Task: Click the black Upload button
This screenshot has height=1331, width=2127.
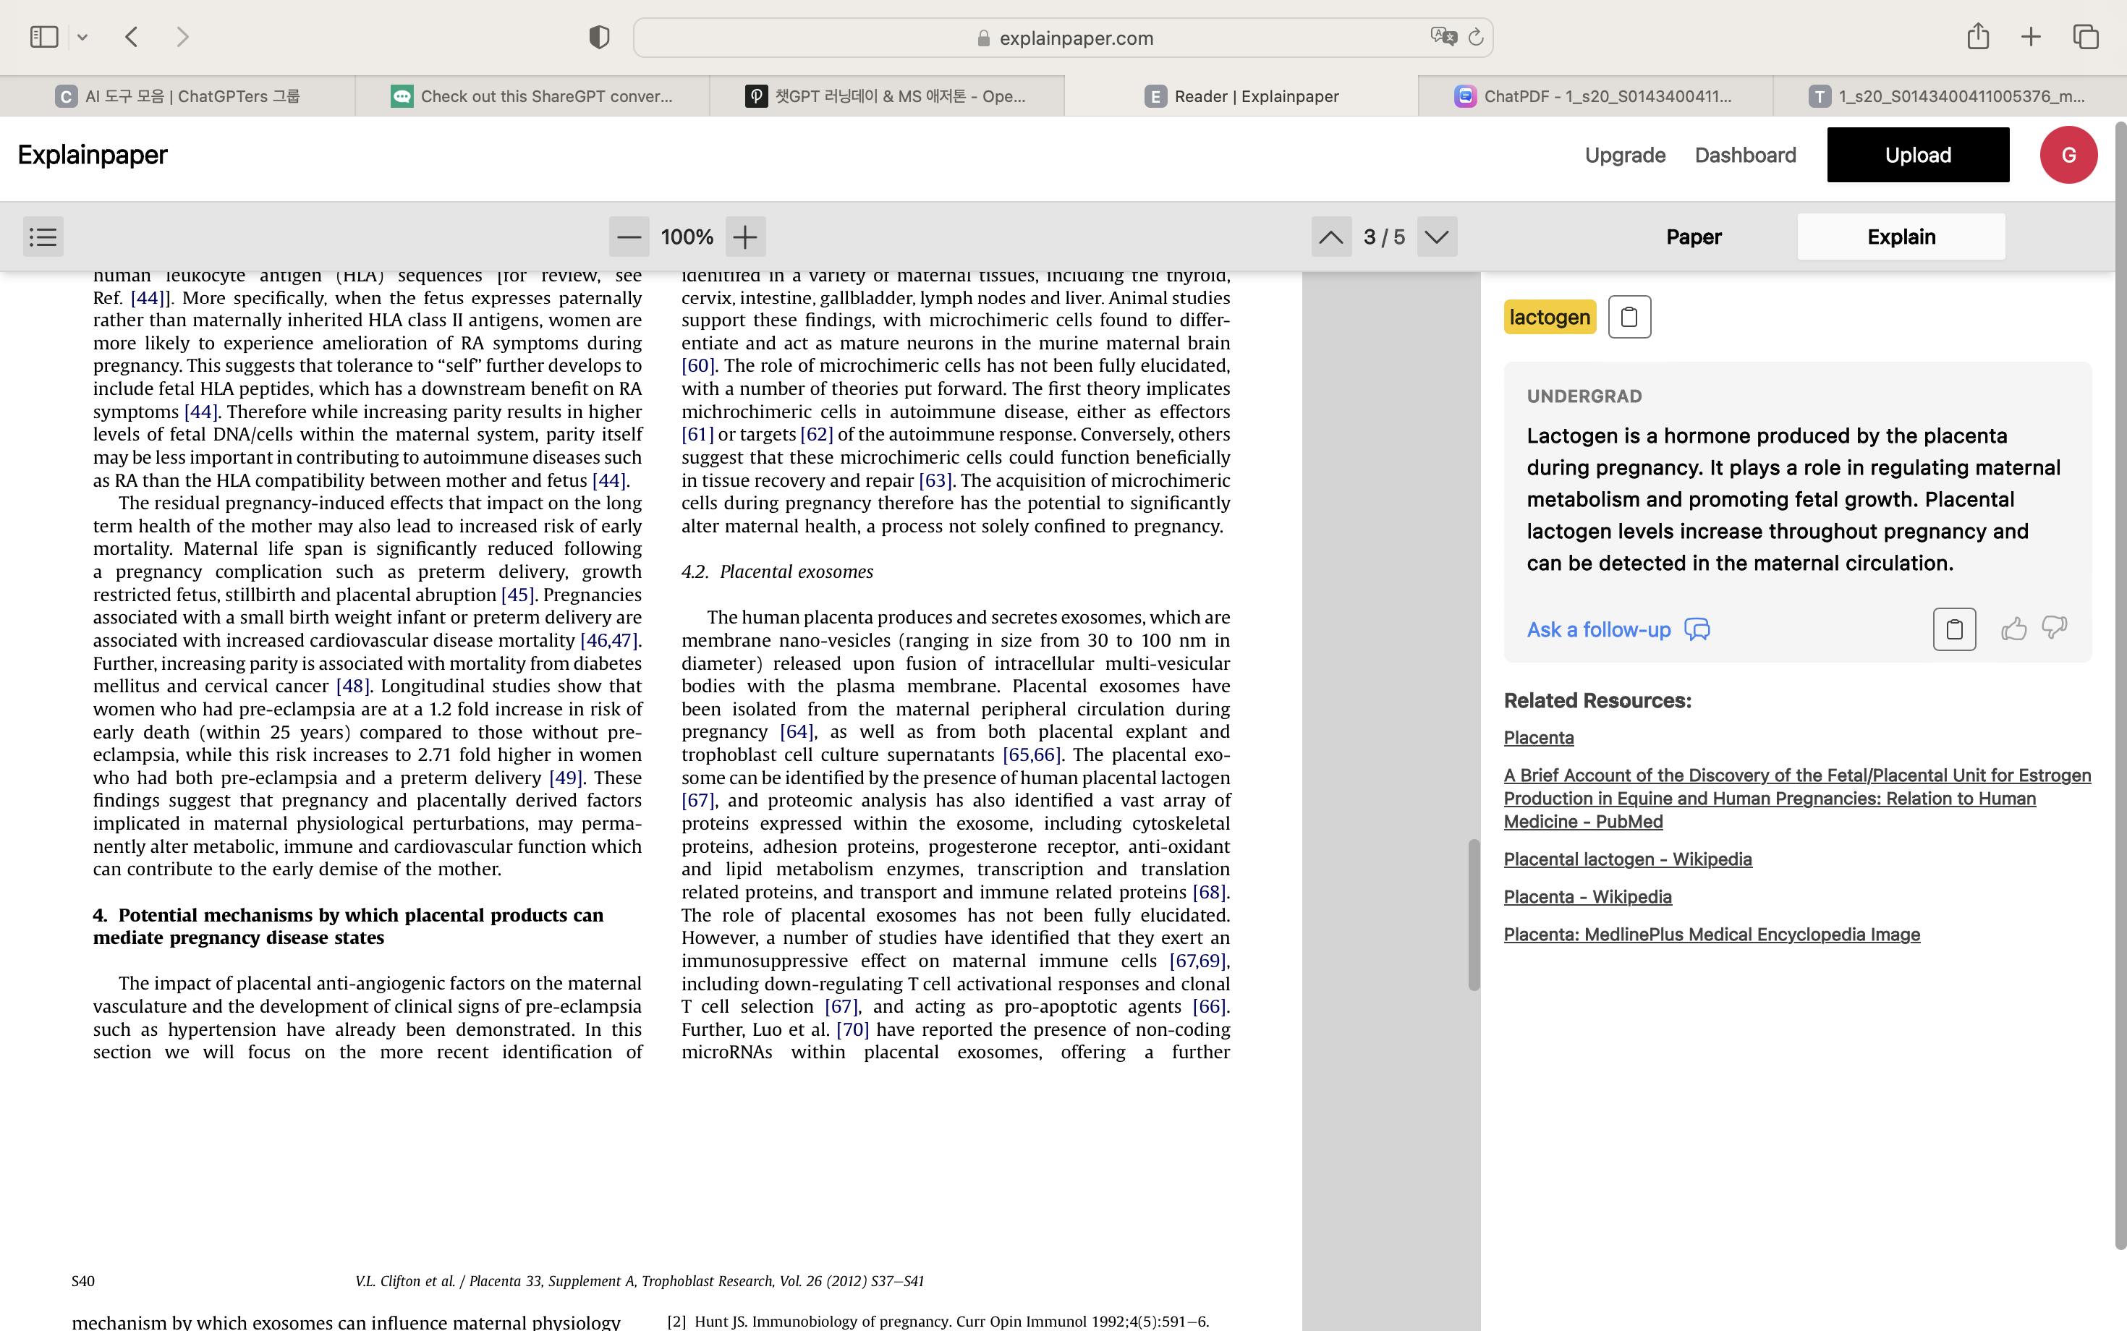Action: [x=1917, y=155]
